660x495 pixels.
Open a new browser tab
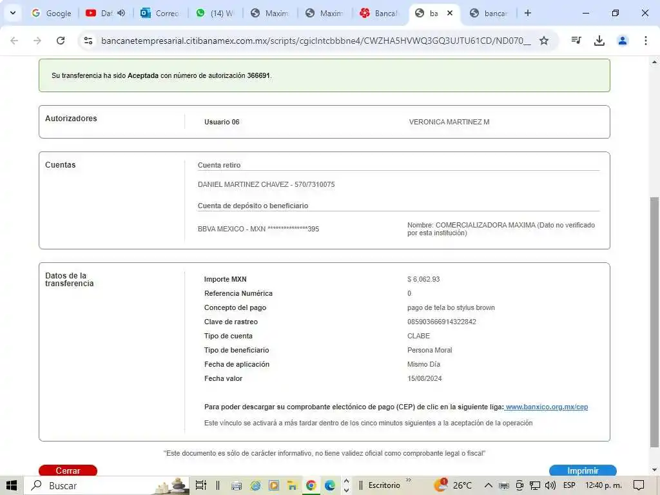point(528,13)
